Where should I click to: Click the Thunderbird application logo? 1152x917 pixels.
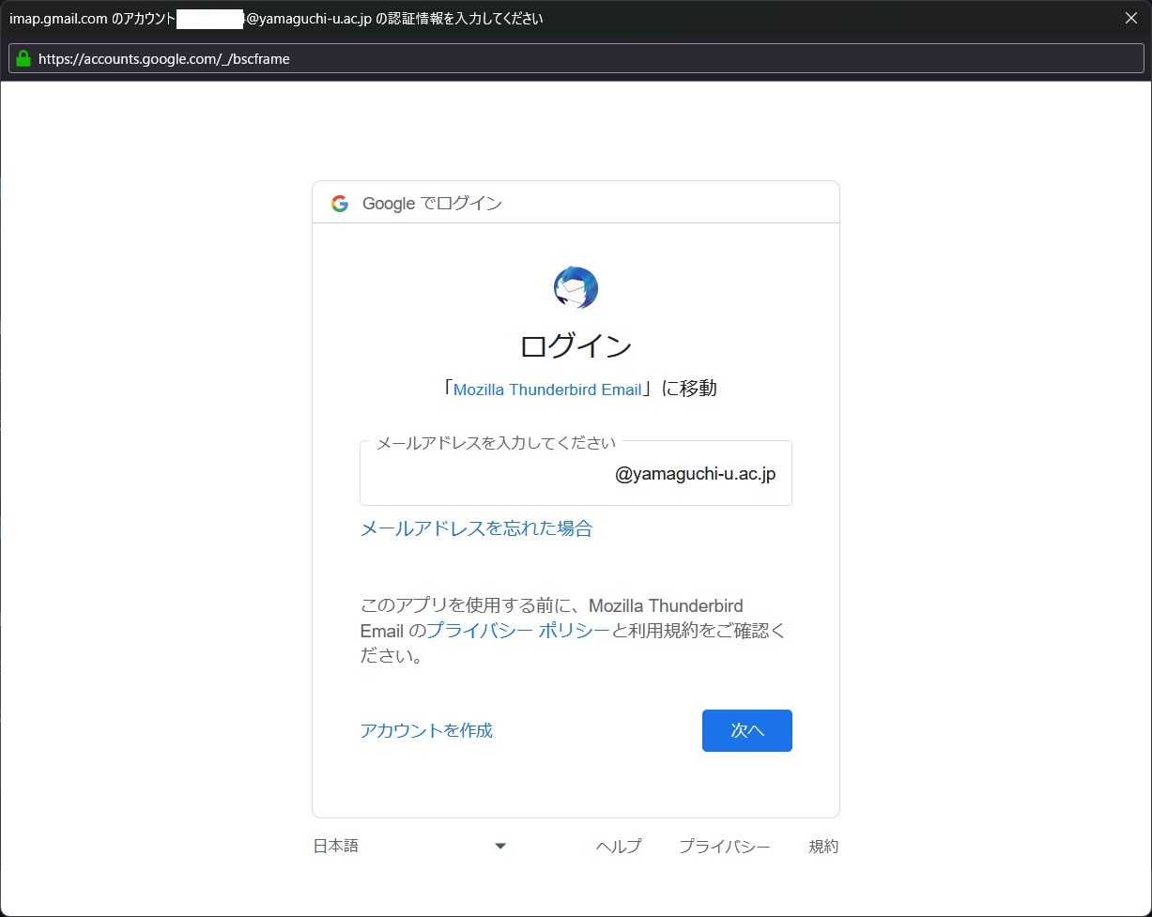point(576,288)
